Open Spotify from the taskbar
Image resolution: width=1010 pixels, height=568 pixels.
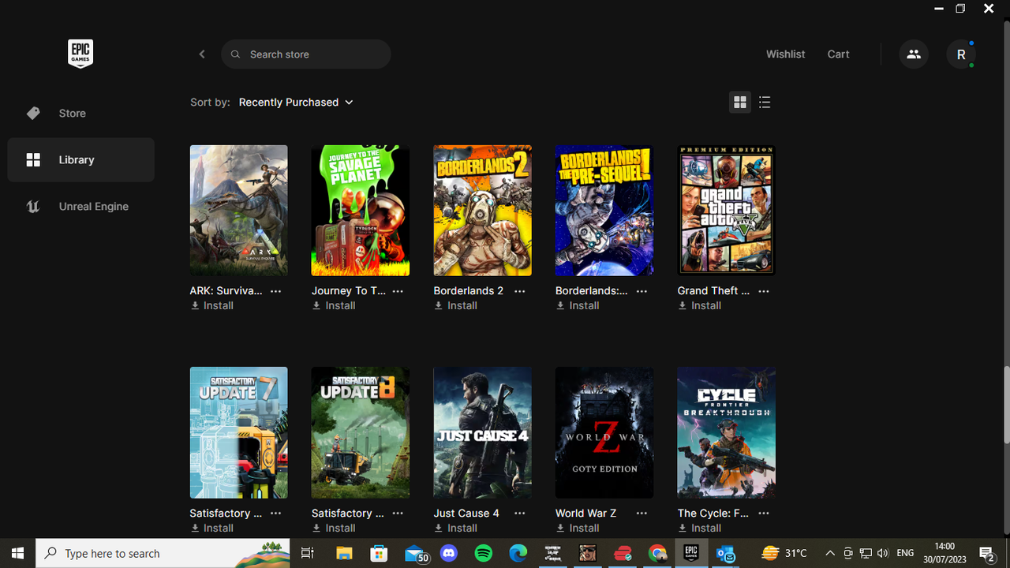484,553
